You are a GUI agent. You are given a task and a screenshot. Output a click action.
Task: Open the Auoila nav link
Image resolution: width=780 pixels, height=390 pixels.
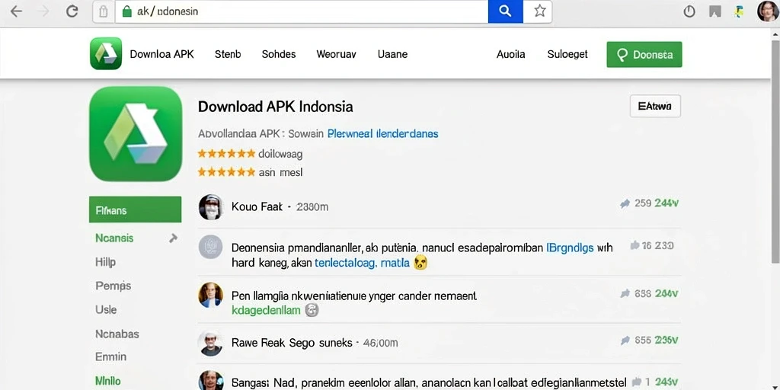pos(511,54)
